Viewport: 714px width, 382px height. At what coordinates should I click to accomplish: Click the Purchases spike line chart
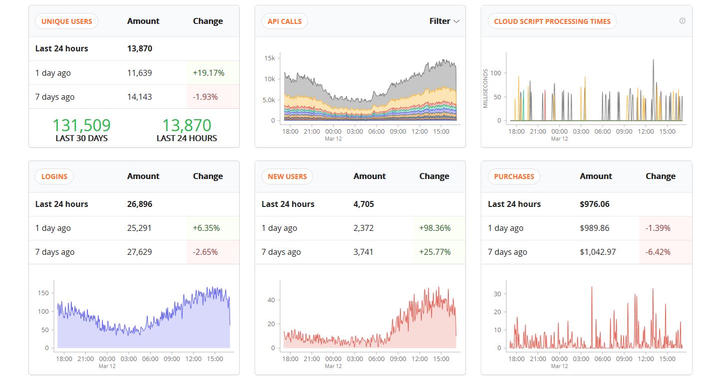click(592, 319)
